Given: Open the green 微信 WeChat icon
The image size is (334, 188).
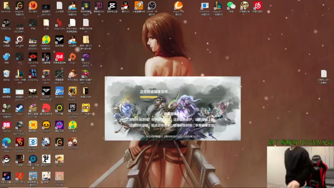Looking at the screenshot, I should pyautogui.click(x=231, y=6).
